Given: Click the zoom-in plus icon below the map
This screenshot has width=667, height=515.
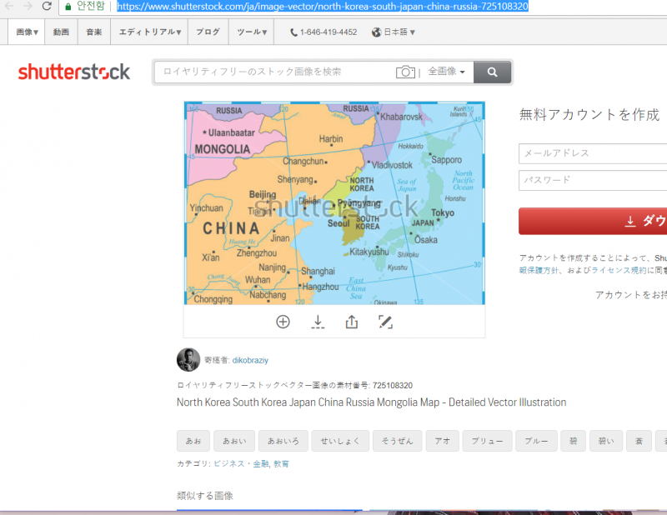Looking at the screenshot, I should [283, 322].
